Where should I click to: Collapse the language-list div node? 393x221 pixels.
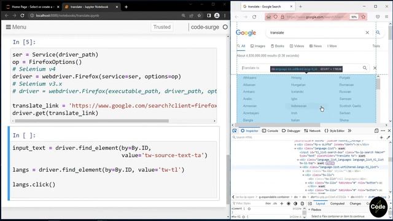point(295,149)
